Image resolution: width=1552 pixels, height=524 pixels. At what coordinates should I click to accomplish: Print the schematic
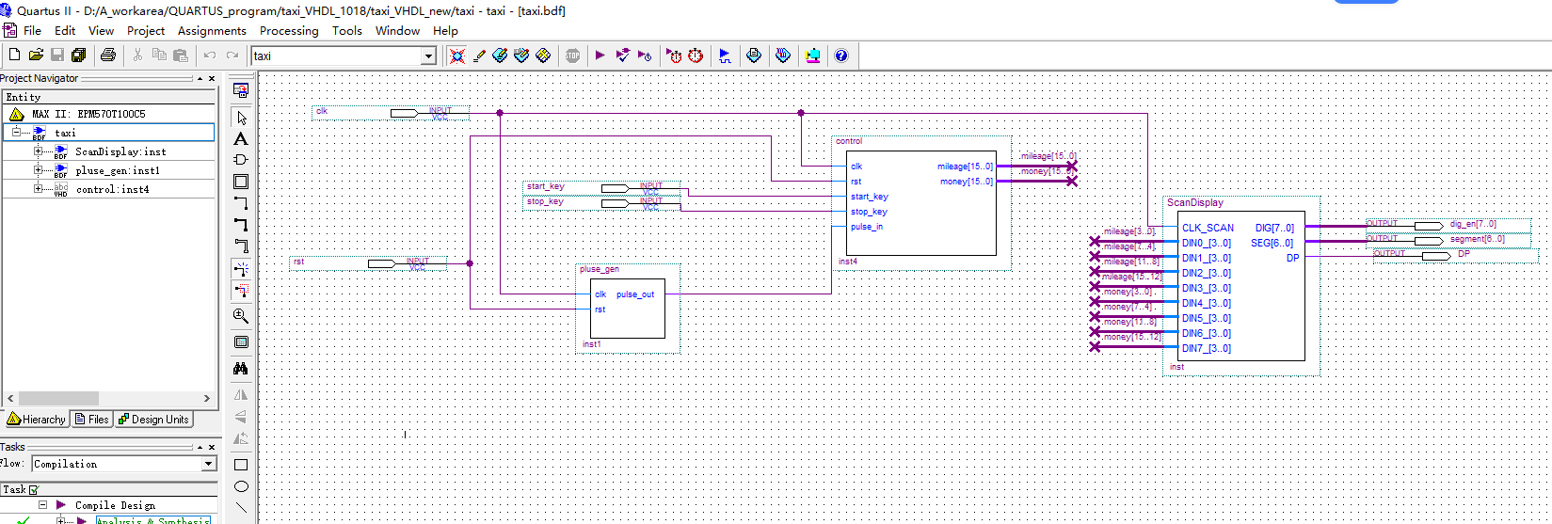click(x=108, y=56)
